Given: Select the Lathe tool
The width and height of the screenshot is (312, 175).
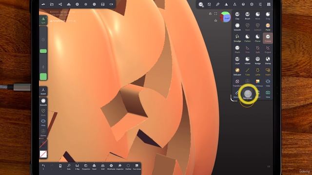Looking at the screenshot, I should [257, 72].
